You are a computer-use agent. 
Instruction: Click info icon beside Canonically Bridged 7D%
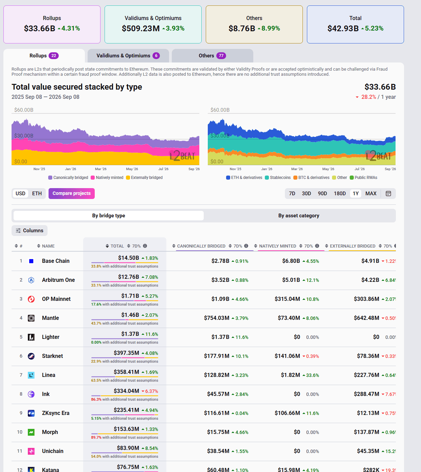(246, 246)
